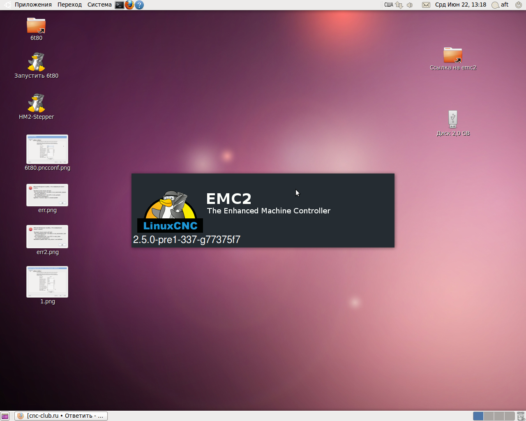This screenshot has width=526, height=421.
Task: Click the США keyboard layout indicator
Action: 388,5
